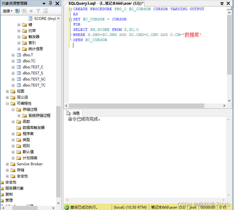Expand the 触发器 folder
The width and height of the screenshot is (234, 210).
(x=19, y=37)
